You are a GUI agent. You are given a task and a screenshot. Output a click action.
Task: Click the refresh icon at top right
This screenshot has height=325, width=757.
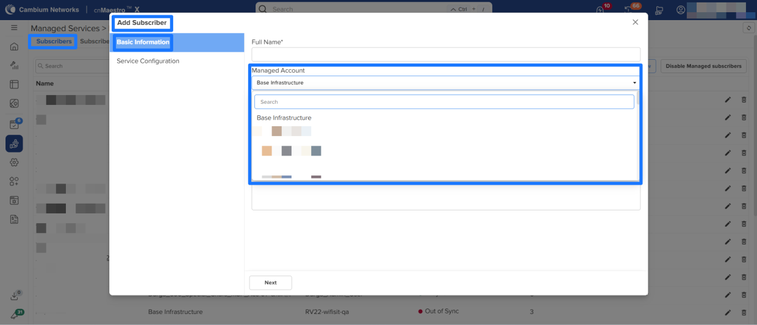click(x=748, y=28)
